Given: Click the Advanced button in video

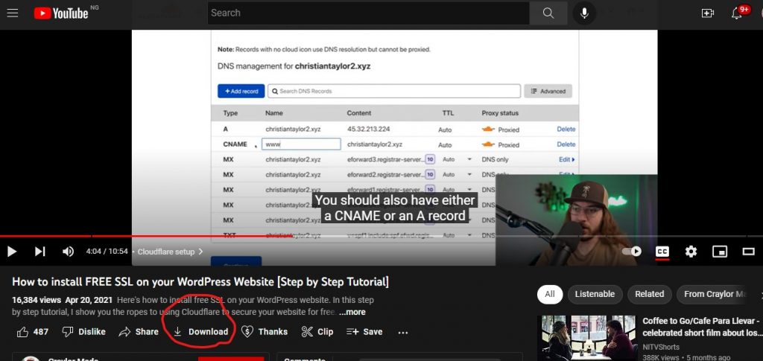Looking at the screenshot, I should [x=548, y=91].
